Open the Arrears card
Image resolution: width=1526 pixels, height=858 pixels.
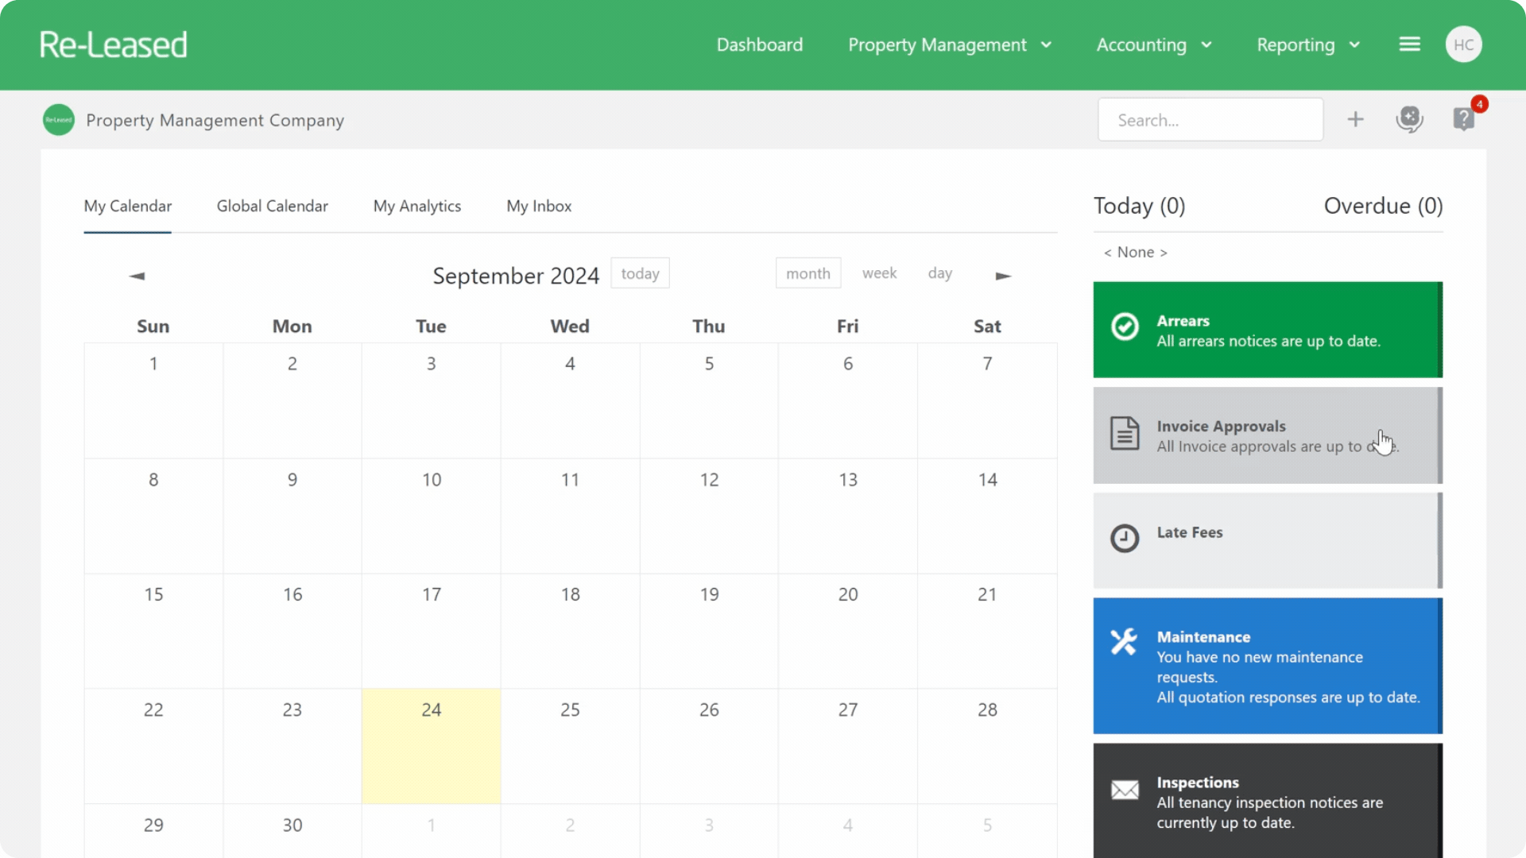tap(1268, 330)
